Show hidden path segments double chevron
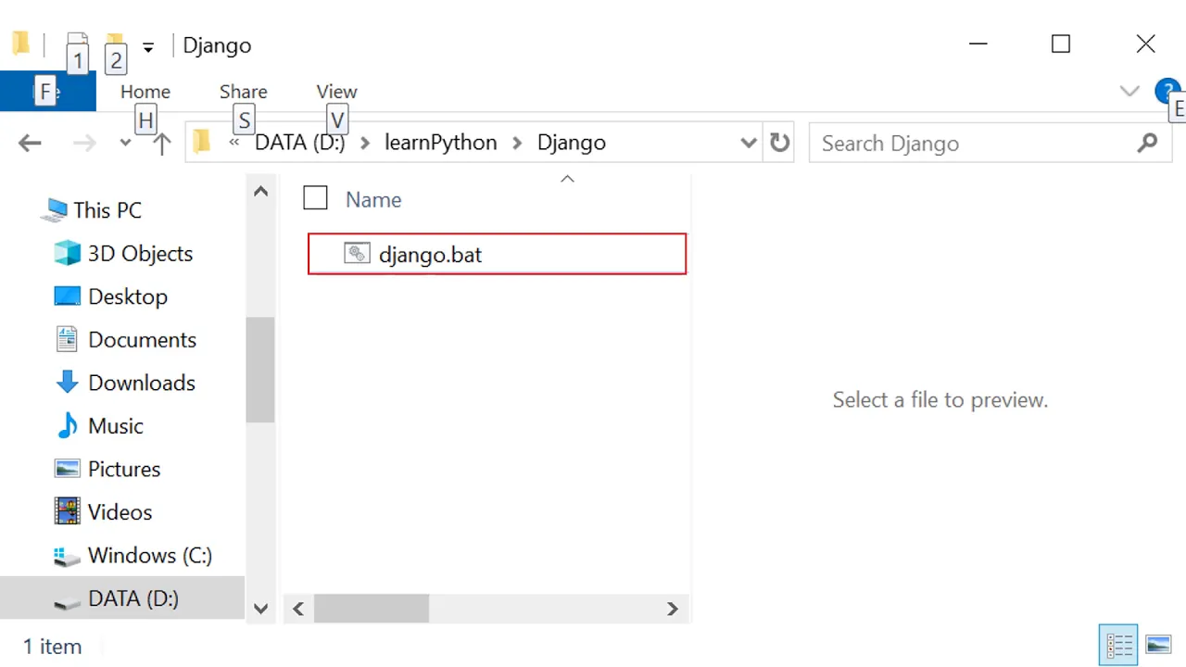Screen dimensions: 1186x667 [234, 143]
